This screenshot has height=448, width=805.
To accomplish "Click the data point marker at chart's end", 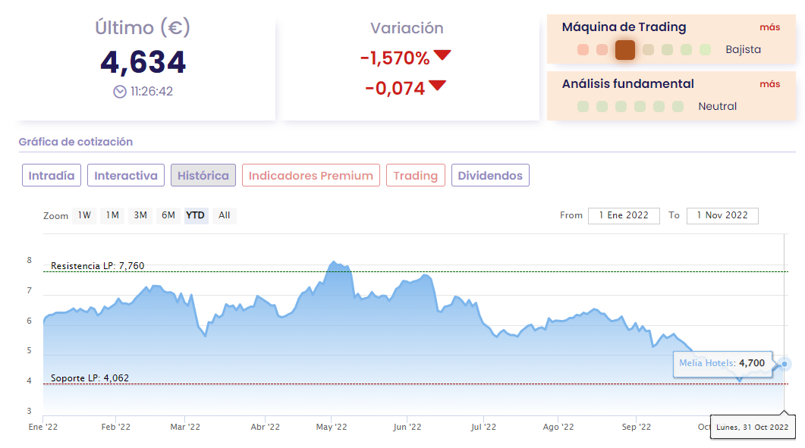I will 785,364.
